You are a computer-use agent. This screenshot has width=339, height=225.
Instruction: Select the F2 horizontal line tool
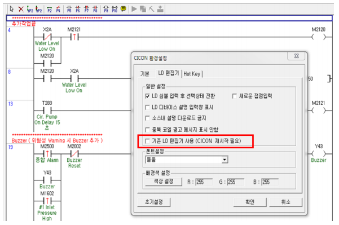tap(50, 9)
